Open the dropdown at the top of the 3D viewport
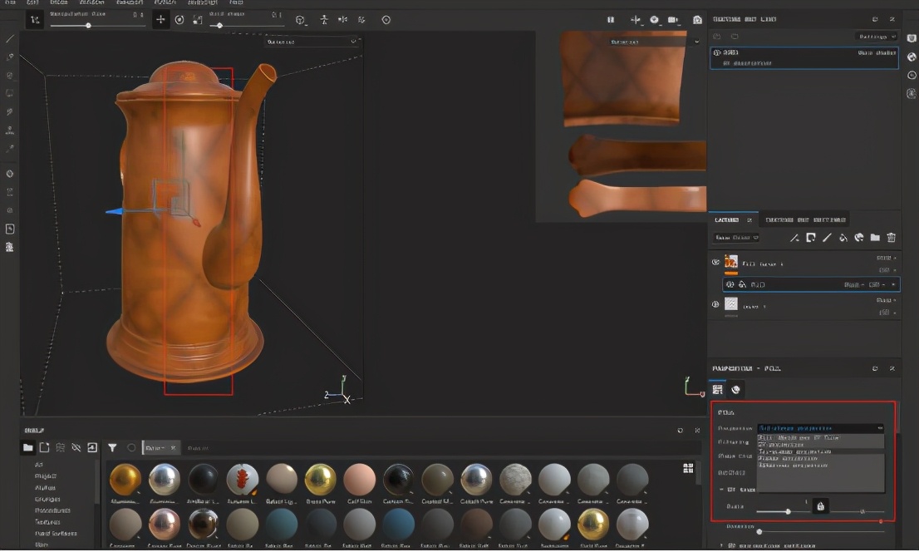Screen dimensions: 919x552 [x=311, y=42]
